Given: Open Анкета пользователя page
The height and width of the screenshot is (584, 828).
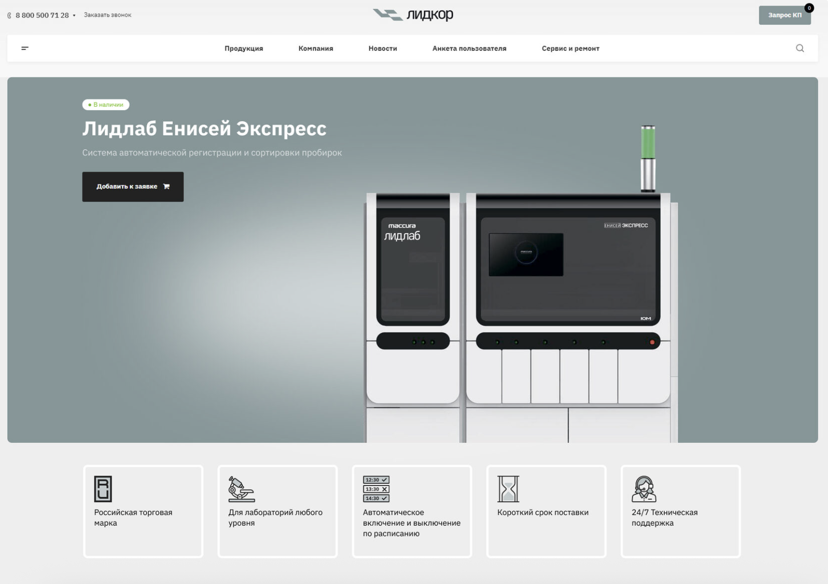Looking at the screenshot, I should pos(469,49).
